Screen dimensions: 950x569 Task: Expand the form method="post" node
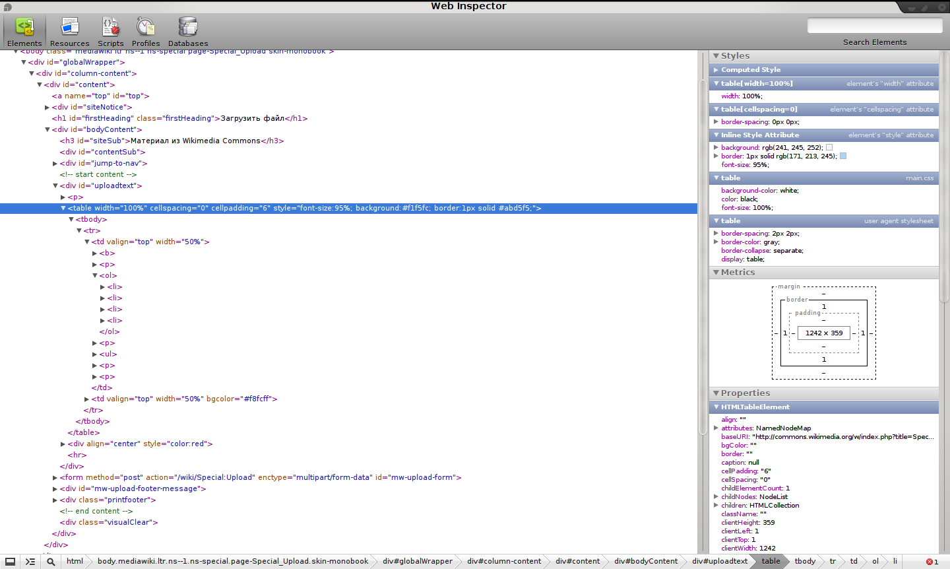(55, 477)
